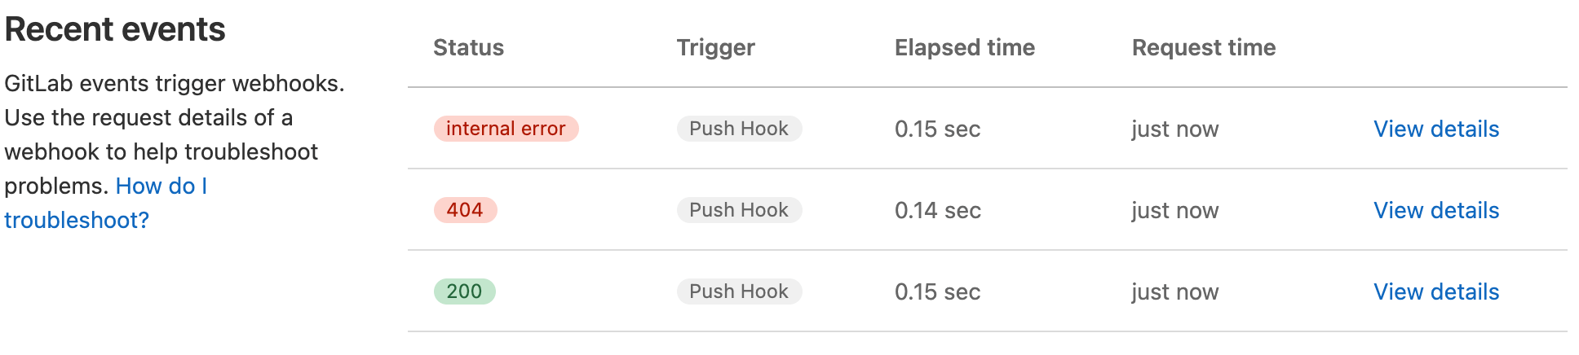Viewport: 1579px width, 355px height.
Task: Open the 'How do I troubleshoot?' help link
Action: click(x=161, y=186)
